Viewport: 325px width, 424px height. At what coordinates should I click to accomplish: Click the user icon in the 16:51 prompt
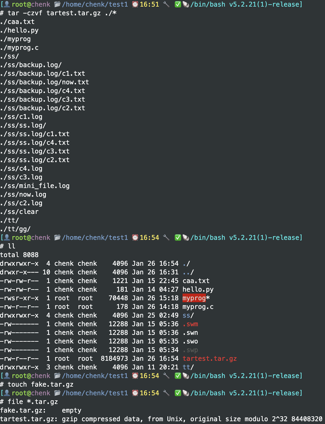coord(7,4)
